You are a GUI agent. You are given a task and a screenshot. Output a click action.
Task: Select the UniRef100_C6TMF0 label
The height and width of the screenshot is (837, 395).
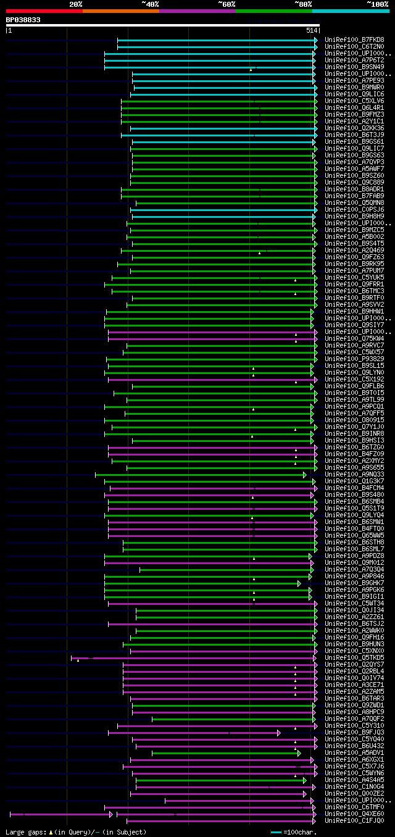click(x=354, y=807)
